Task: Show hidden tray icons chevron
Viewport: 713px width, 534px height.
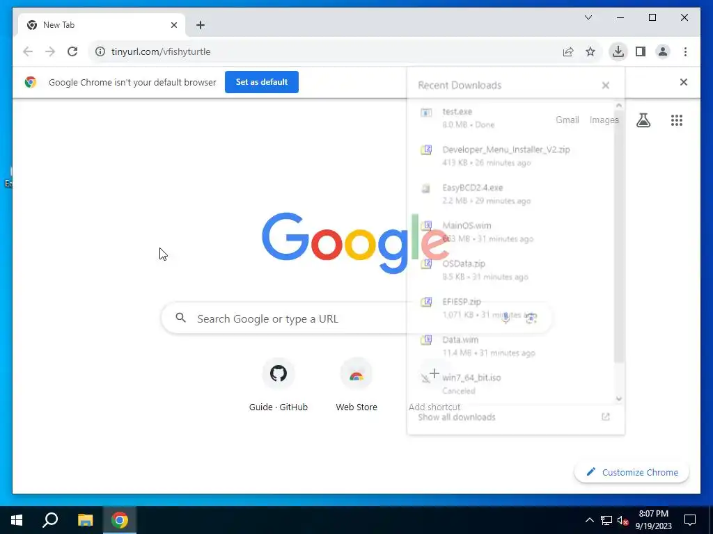Action: click(x=589, y=520)
